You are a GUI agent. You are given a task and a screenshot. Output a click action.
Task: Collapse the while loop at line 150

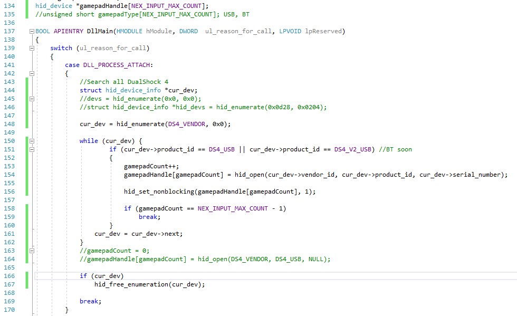click(x=32, y=141)
